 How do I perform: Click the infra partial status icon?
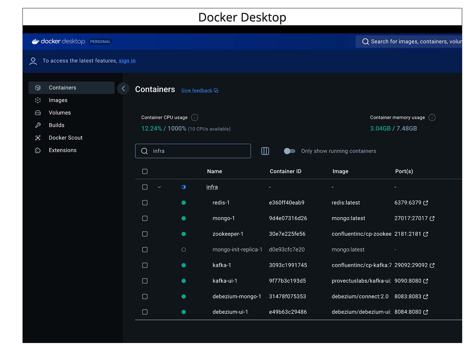pyautogui.click(x=184, y=187)
